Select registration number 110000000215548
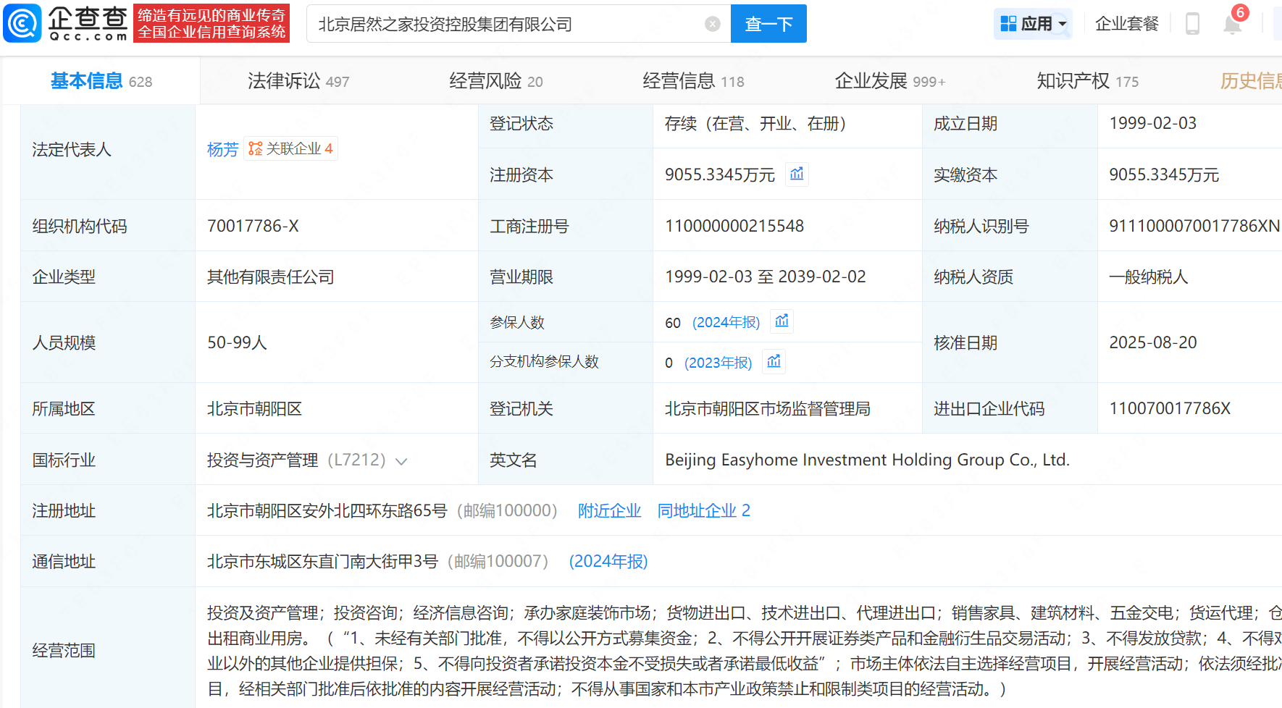This screenshot has height=708, width=1282. [x=734, y=226]
